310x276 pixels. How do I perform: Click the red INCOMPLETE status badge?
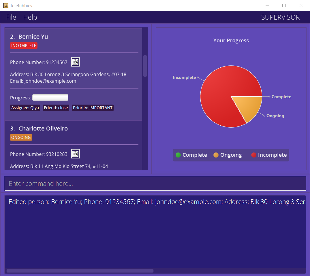24,46
